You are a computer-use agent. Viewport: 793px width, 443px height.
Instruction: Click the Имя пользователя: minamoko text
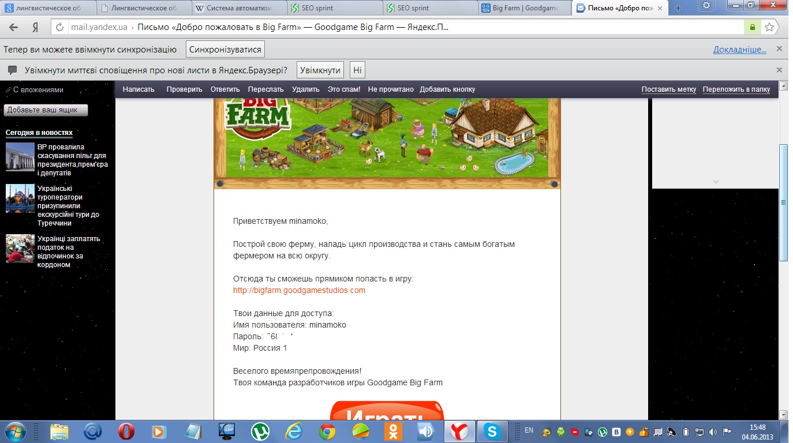click(290, 325)
